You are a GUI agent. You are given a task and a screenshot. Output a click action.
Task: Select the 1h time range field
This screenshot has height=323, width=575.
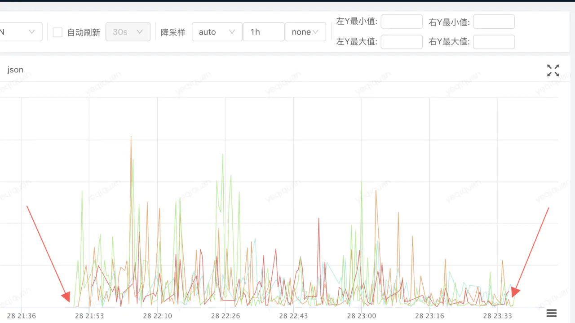pos(263,31)
